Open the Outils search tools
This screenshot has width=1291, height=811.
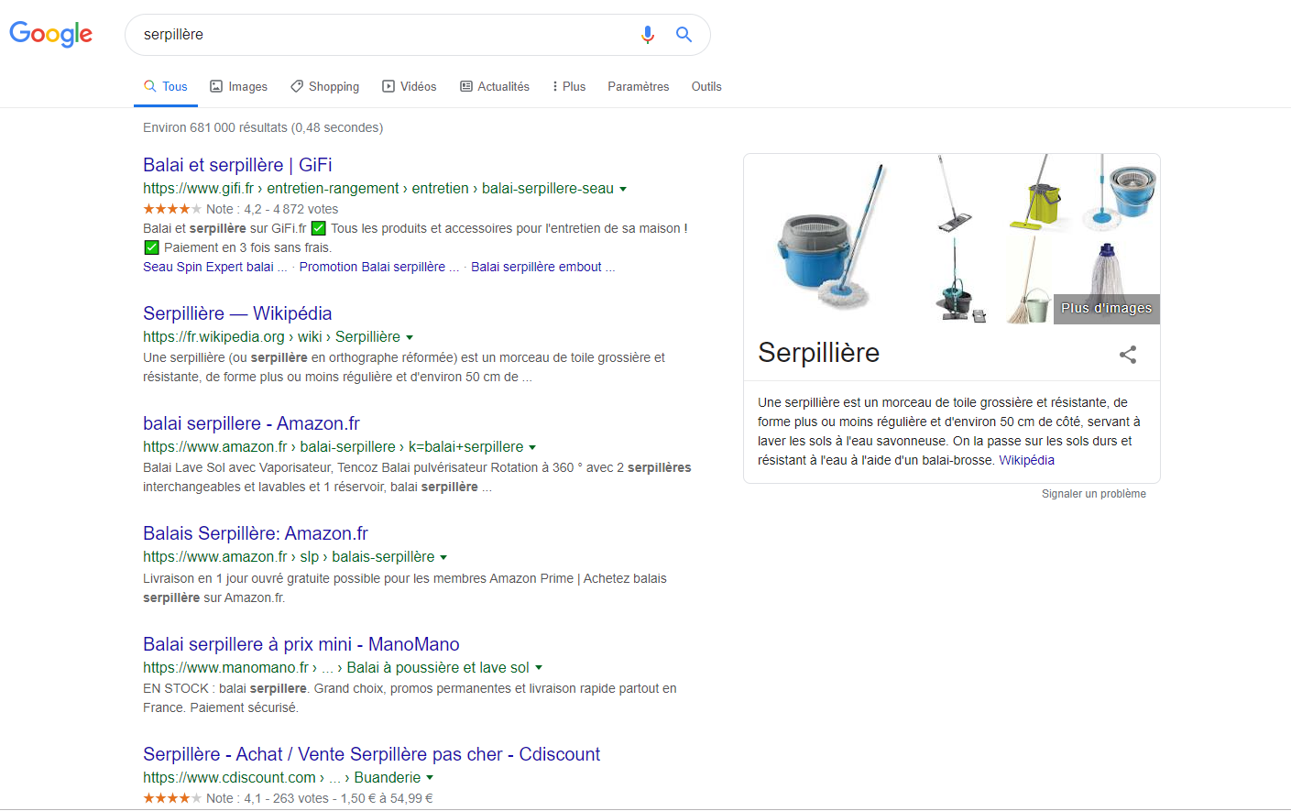706,86
